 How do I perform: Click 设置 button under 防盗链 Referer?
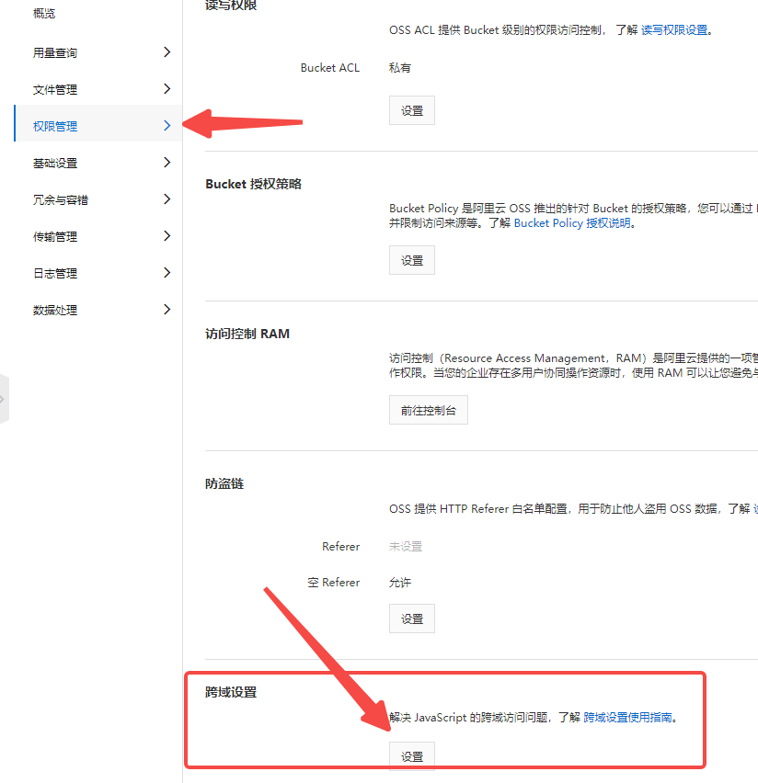coord(412,618)
